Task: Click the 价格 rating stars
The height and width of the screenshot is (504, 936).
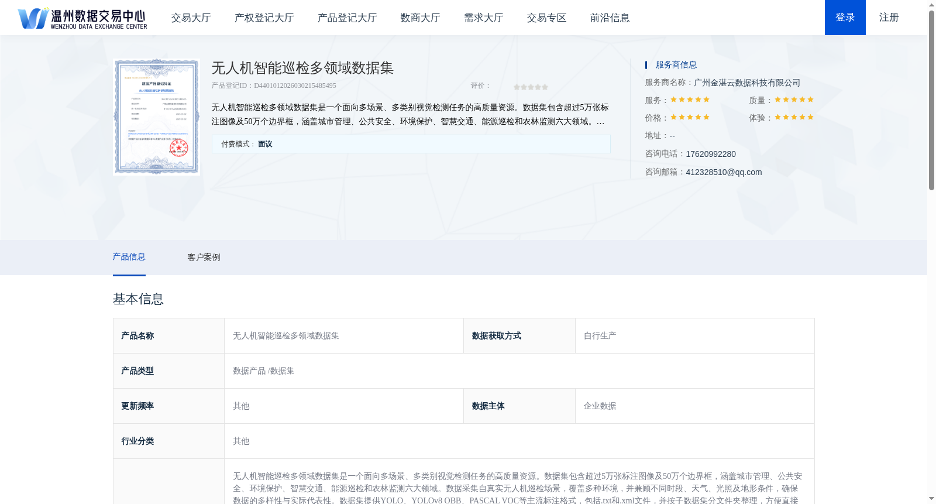Action: click(690, 117)
